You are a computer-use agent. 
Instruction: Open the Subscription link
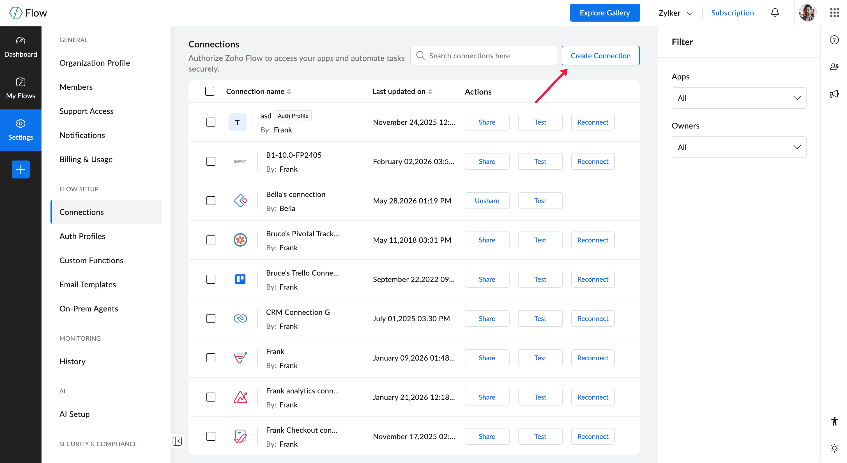click(732, 13)
